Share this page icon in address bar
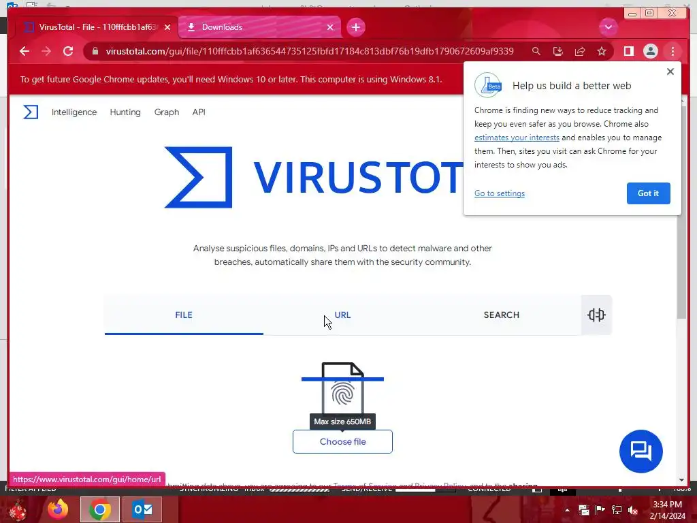 [x=580, y=51]
